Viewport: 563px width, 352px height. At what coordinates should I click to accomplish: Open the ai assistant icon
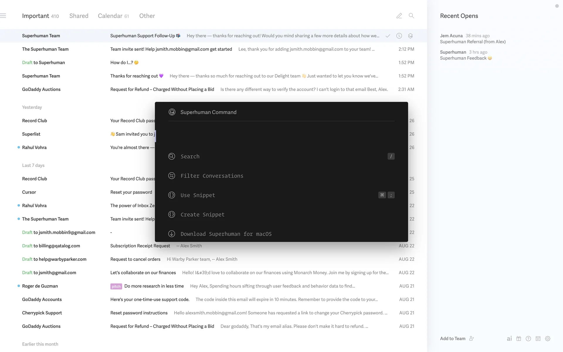pos(509,339)
